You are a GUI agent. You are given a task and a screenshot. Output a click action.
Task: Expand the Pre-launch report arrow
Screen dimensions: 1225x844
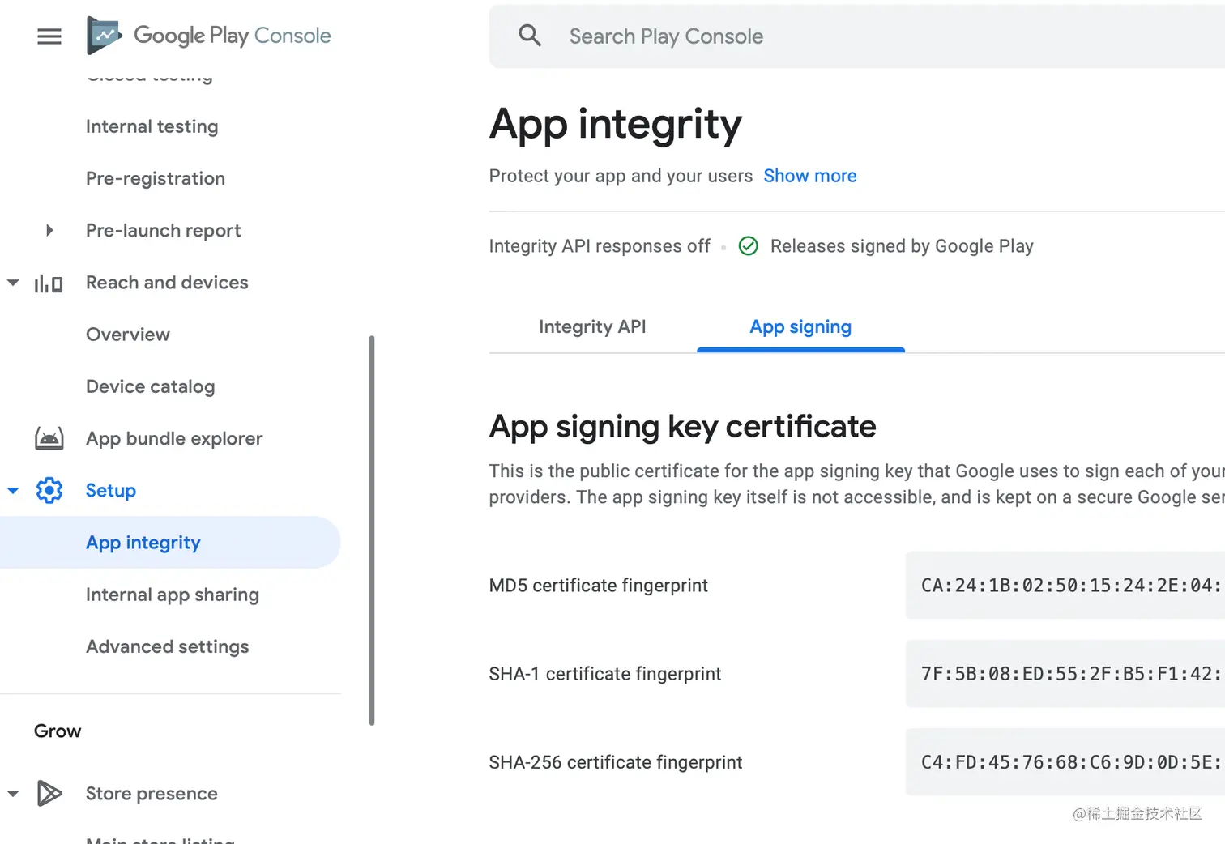click(x=49, y=231)
